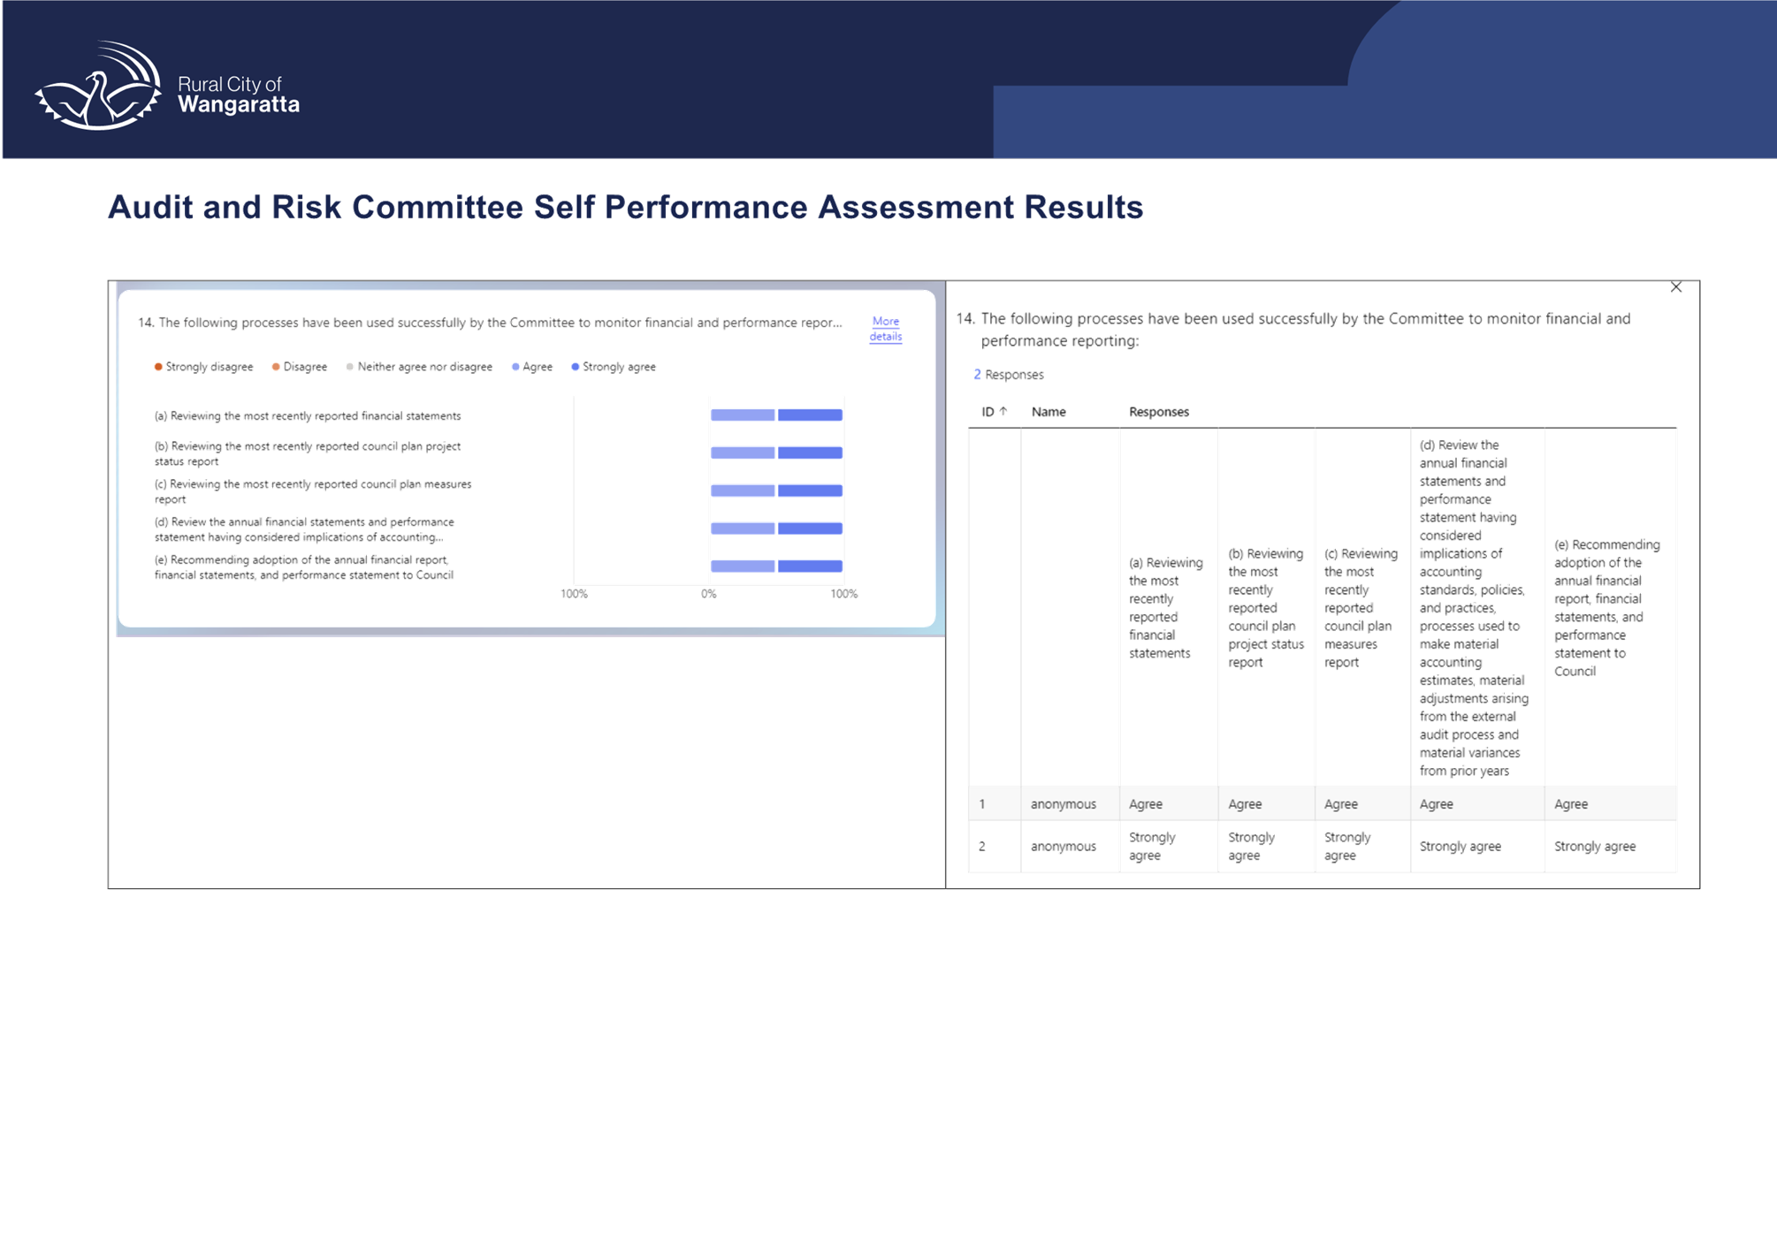Image resolution: width=1777 pixels, height=1255 pixels.
Task: Click the page title 'Audit and Risk Committee Self Performance Assessment Results'
Action: coord(625,208)
